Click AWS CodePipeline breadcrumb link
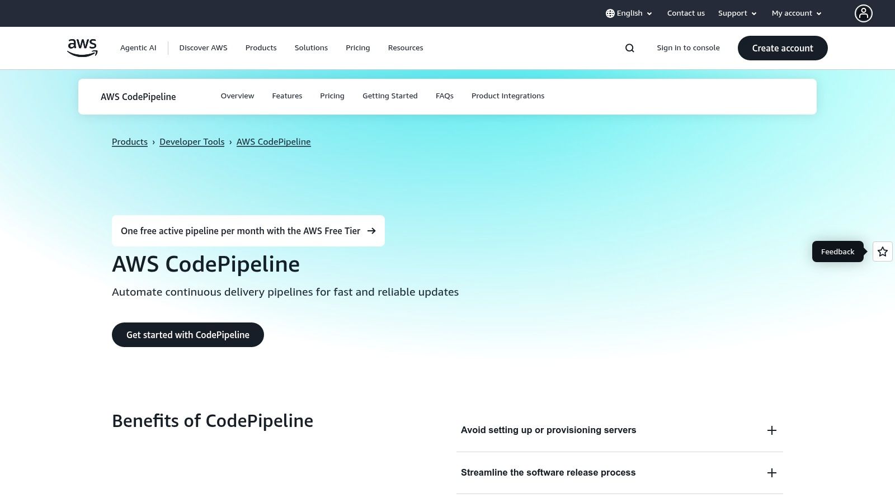 click(274, 142)
